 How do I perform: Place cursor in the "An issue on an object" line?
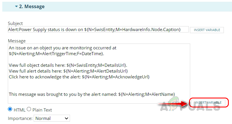[x=62, y=48]
